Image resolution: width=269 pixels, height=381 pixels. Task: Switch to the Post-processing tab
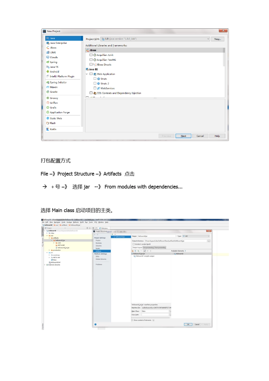pos(160,247)
